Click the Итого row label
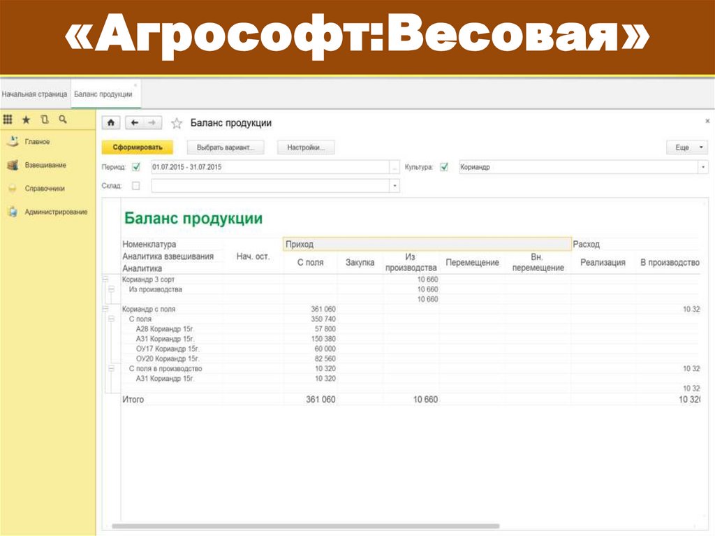The height and width of the screenshot is (536, 715). pyautogui.click(x=133, y=400)
